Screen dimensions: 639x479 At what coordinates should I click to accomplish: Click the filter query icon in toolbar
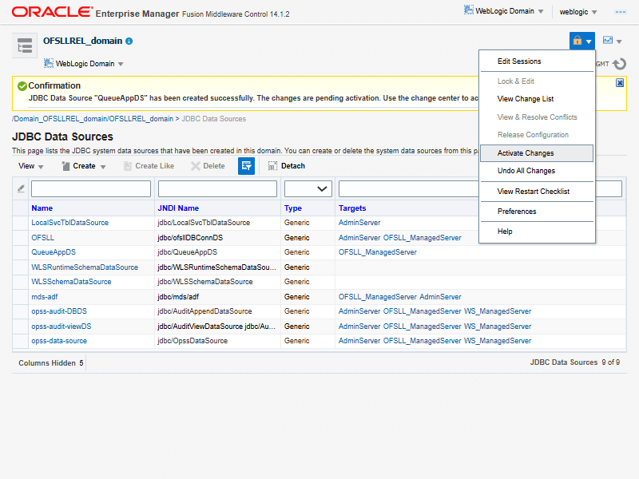(x=246, y=166)
